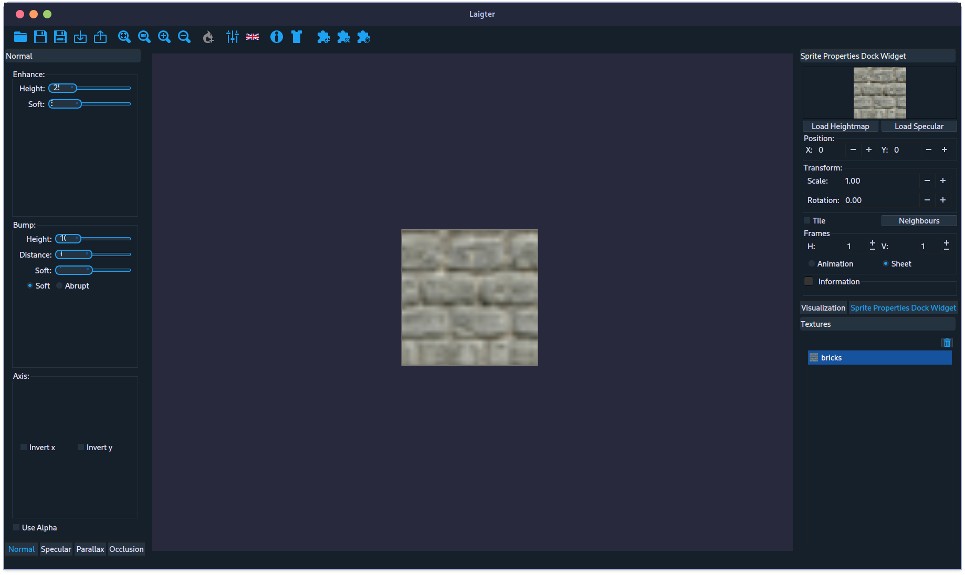The height and width of the screenshot is (575, 965).
Task: Select the Abrupt bump radio button
Action: coord(60,286)
